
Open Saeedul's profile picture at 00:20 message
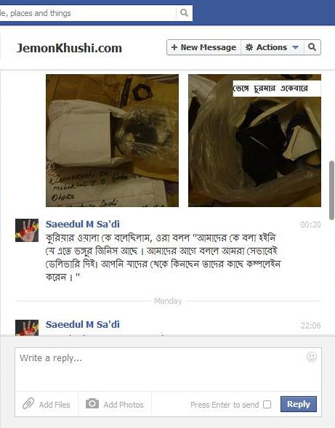click(27, 230)
